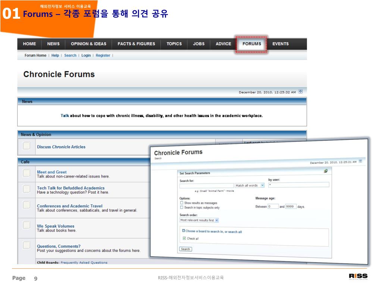This screenshot has height=287, width=382.
Task: Open FACTS & FIGURES tab
Action: click(136, 44)
